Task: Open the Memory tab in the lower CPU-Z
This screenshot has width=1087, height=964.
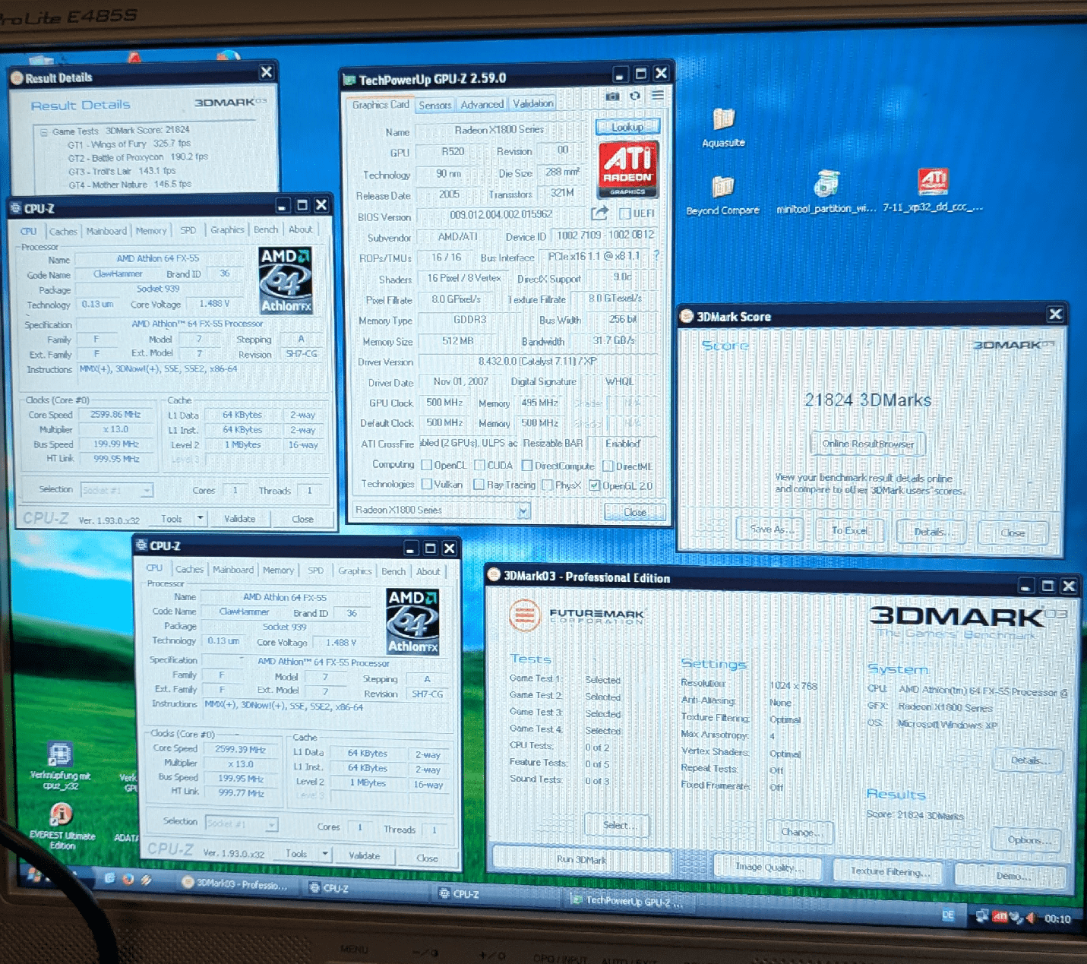Action: 278,570
